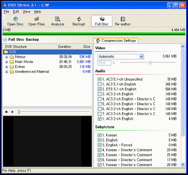The height and width of the screenshot is (175, 188).
Task: Enable AC3 5.1-ch English 346 MB audio
Action: [x=100, y=84]
